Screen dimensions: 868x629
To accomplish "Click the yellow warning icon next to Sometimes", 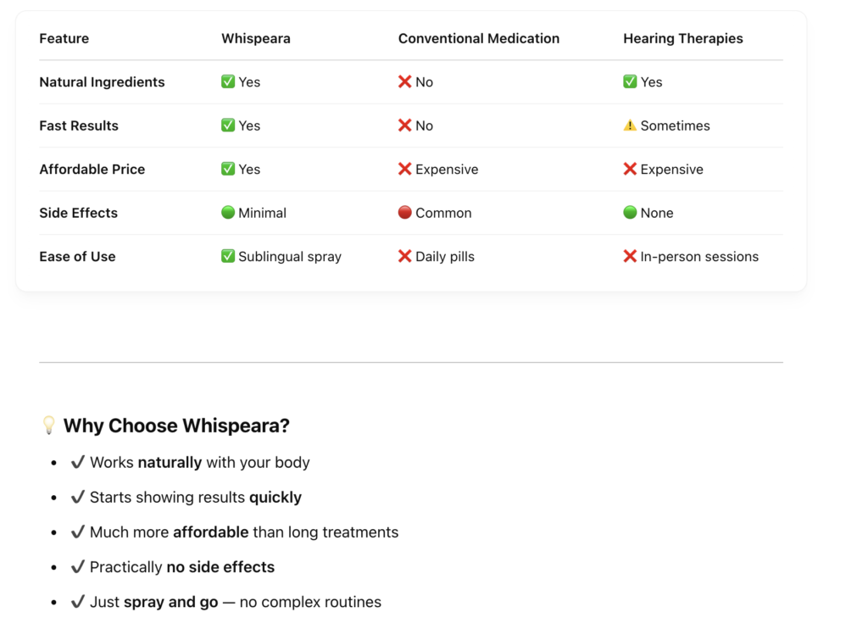I will pyautogui.click(x=630, y=125).
